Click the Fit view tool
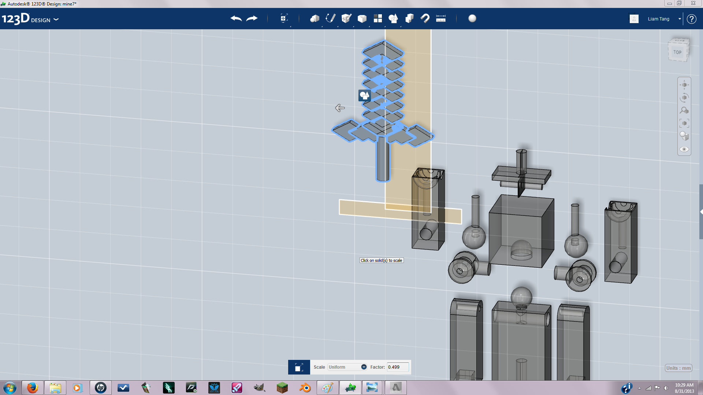The width and height of the screenshot is (703, 395). [x=684, y=123]
